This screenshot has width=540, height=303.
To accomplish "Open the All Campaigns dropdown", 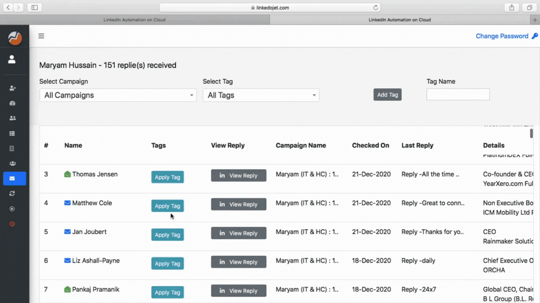I will pos(118,95).
